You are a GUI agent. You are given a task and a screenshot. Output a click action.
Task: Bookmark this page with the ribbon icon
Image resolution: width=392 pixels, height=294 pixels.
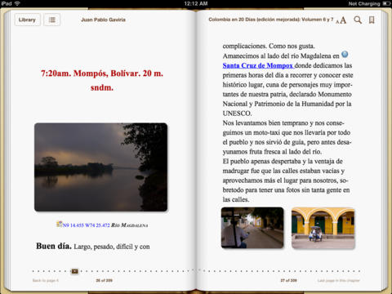[x=372, y=20]
